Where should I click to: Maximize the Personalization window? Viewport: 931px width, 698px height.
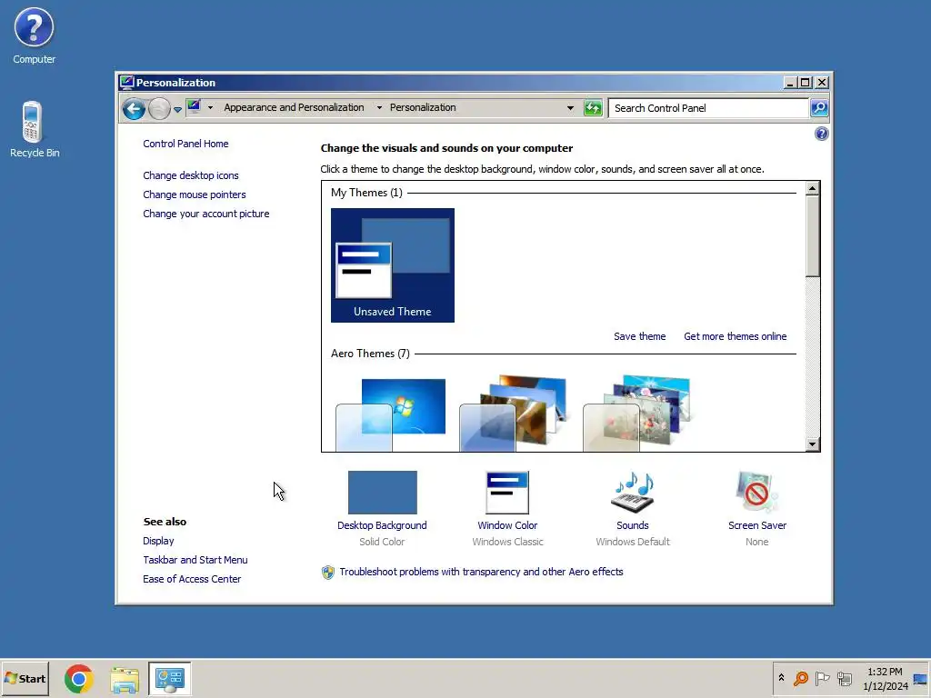(806, 83)
